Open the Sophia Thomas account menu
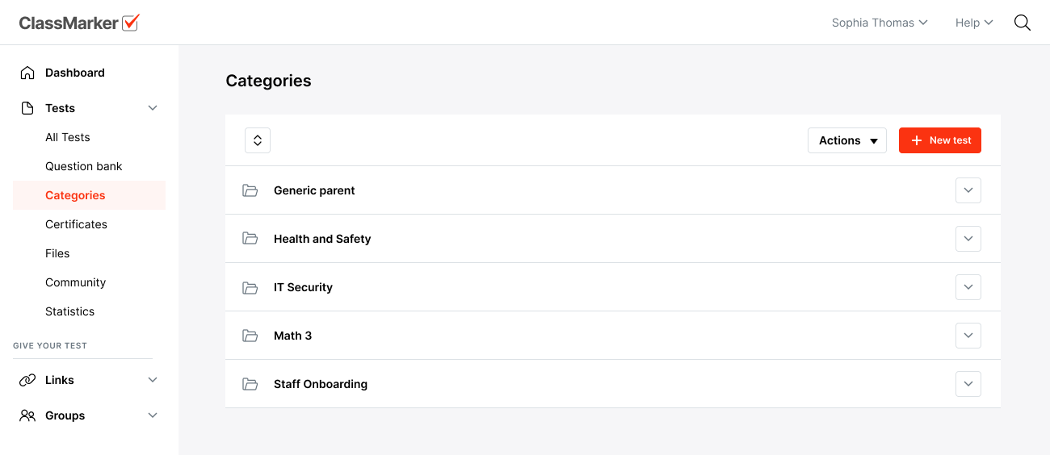 [879, 23]
